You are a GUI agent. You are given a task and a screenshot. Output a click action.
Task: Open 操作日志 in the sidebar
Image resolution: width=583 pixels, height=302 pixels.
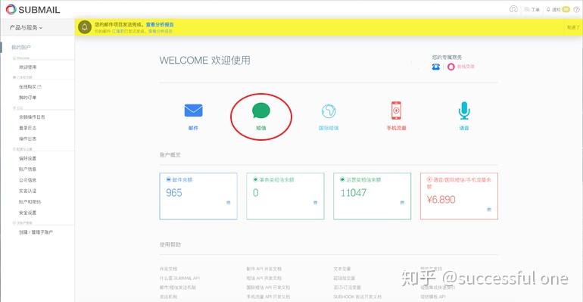[28, 139]
